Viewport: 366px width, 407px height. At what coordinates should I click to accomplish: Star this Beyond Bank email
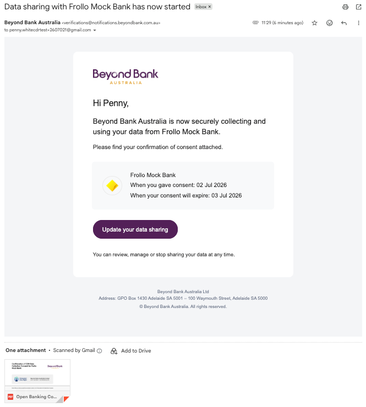coord(314,23)
